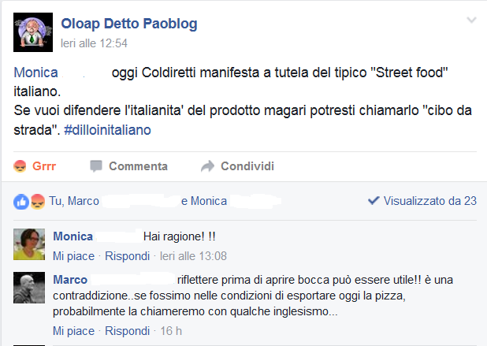Toggle Mi piace on Marco's comment
The width and height of the screenshot is (487, 346).
(x=73, y=331)
